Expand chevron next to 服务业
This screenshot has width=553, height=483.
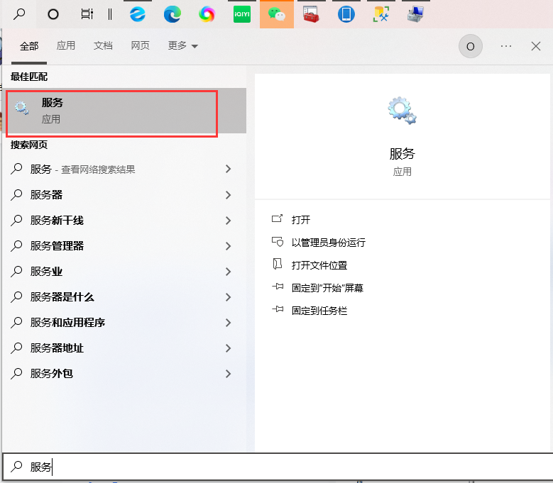point(228,272)
